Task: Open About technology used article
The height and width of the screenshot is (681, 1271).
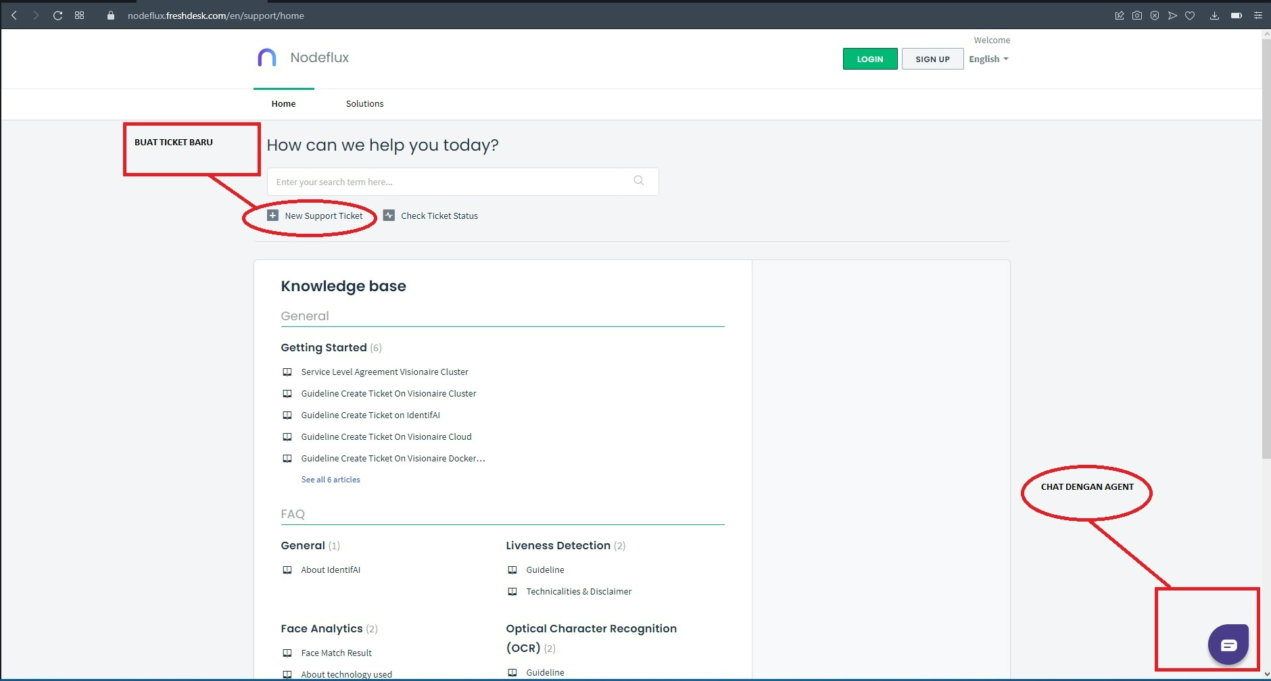Action: 346,674
